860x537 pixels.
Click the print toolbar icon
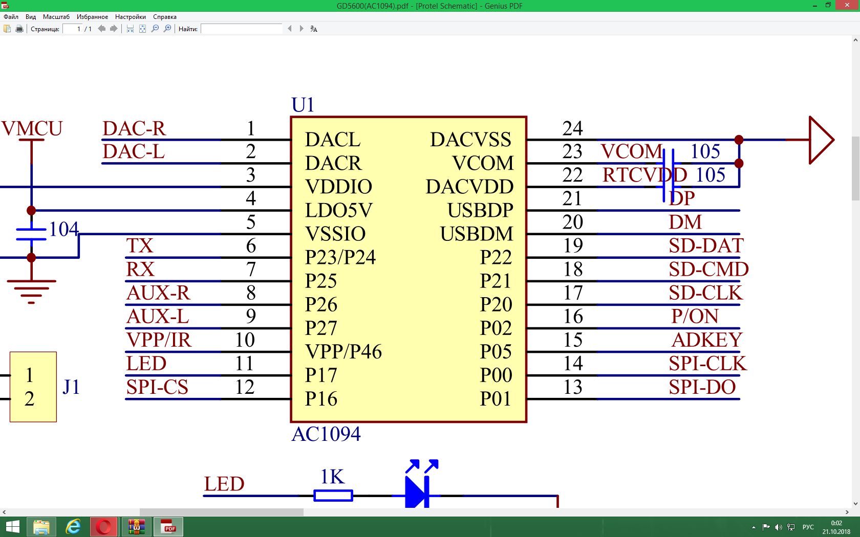[19, 29]
